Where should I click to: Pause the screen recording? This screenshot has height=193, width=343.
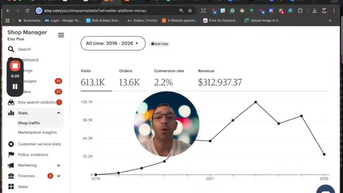point(15,86)
